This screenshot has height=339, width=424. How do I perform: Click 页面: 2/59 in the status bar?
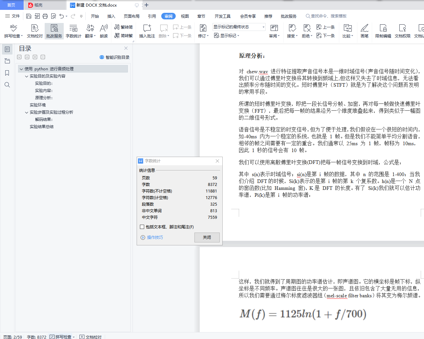(x=12, y=337)
